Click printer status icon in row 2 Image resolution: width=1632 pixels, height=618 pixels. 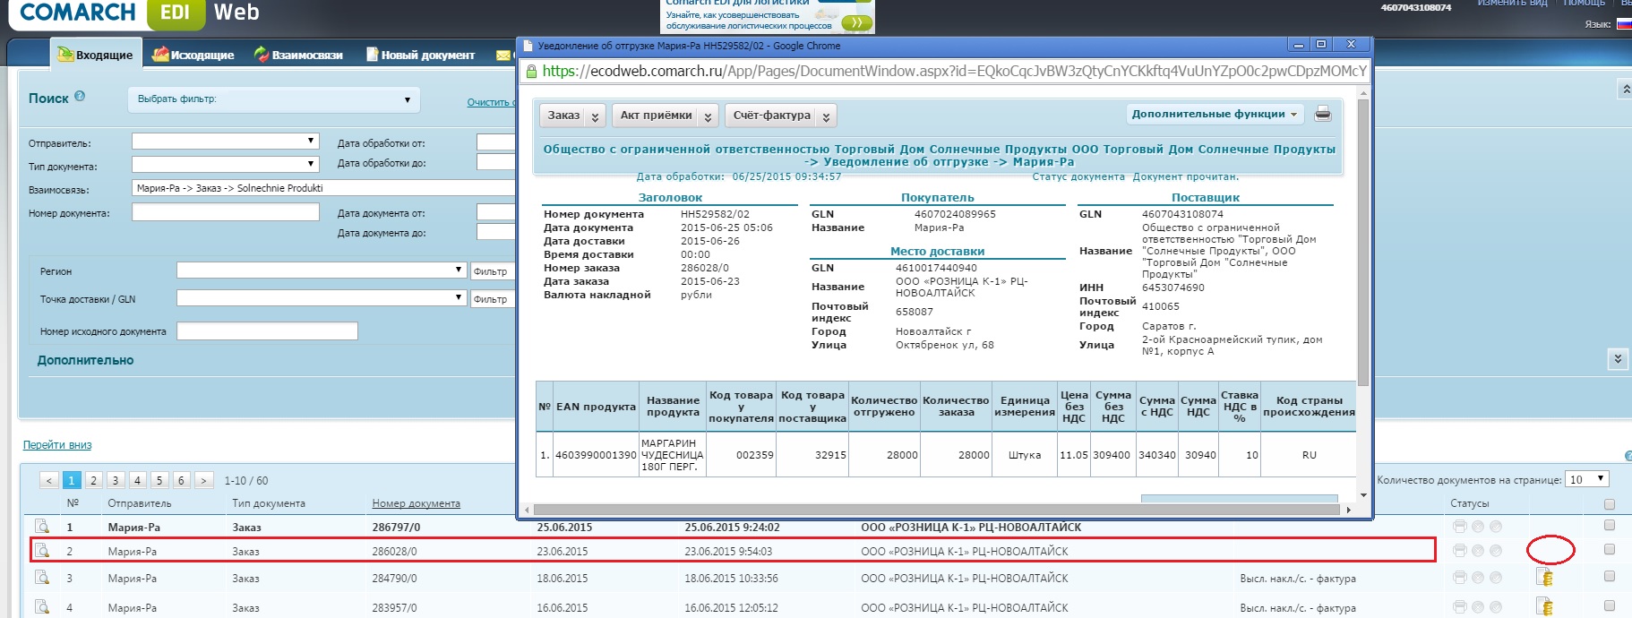click(x=1460, y=550)
